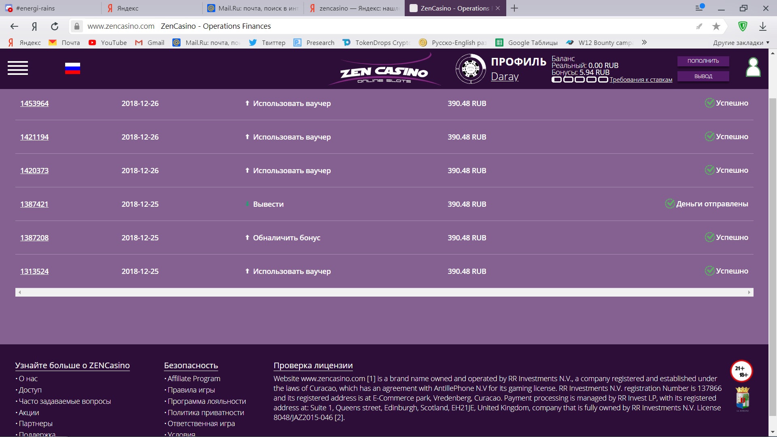The width and height of the screenshot is (777, 437).
Task: Click the scrollbar right arrow of table
Action: tap(749, 292)
